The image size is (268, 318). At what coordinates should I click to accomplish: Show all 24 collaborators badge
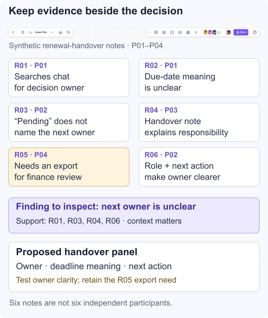tap(219, 32)
